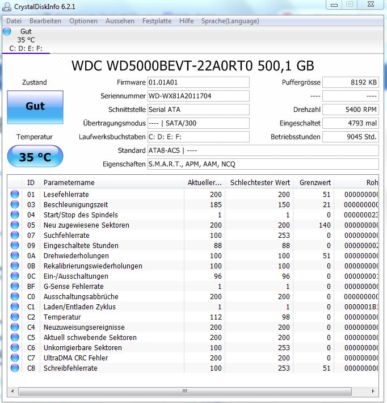Click the Schnittstelle field Serial ATA

pos(199,110)
